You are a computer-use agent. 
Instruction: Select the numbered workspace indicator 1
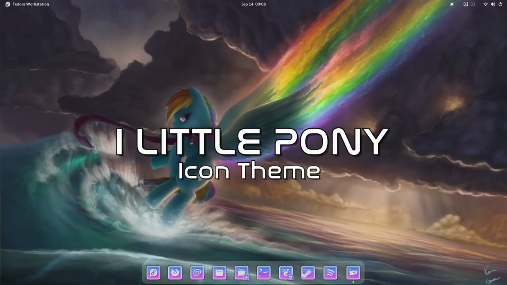[x=466, y=4]
